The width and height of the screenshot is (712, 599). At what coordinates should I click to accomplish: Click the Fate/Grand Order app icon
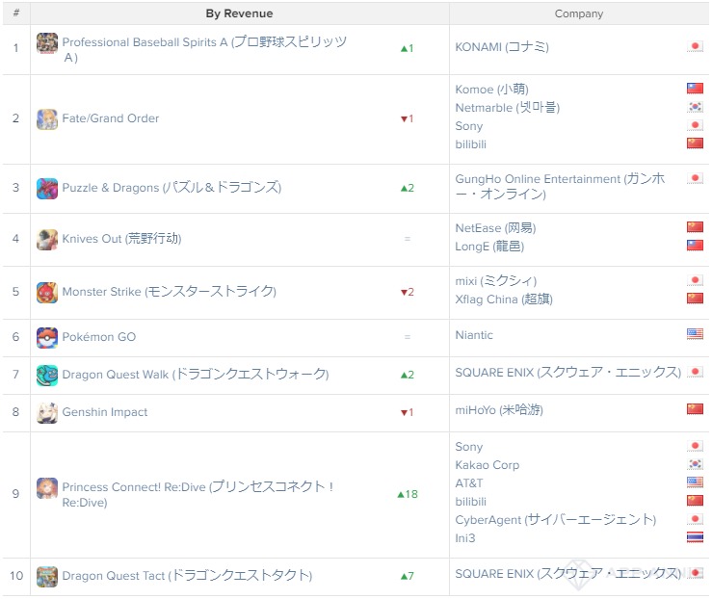[47, 119]
